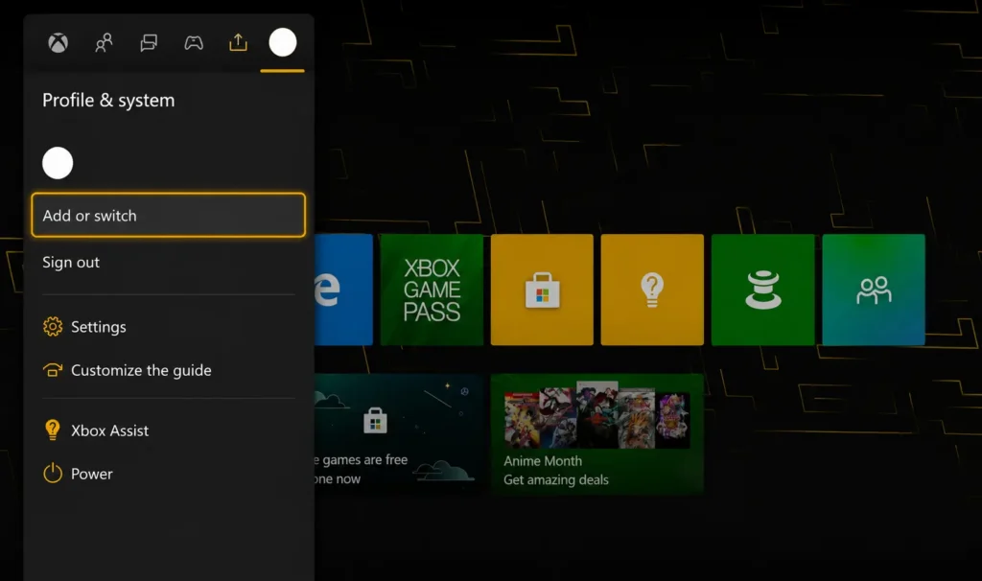Image resolution: width=982 pixels, height=581 pixels.
Task: Open the profile avatar picture below the heading
Action: [58, 163]
